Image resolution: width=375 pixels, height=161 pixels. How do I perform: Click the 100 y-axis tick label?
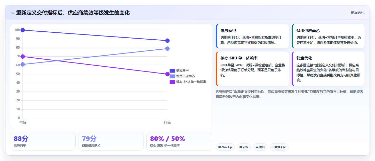pyautogui.click(x=17, y=30)
